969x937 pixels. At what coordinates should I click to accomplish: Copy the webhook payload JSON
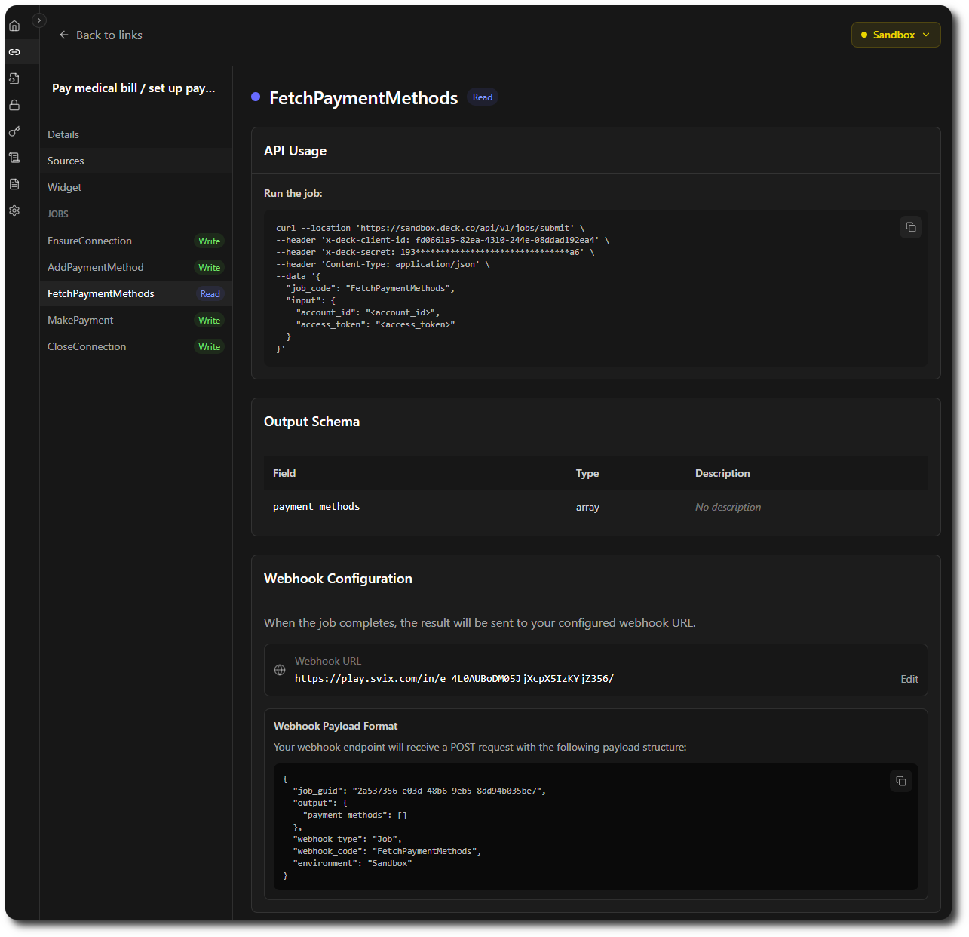[x=901, y=781]
